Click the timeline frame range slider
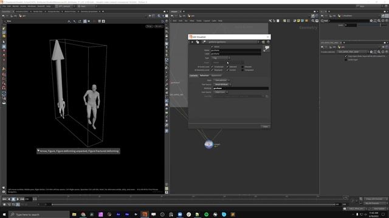Image resolution: width=389 pixels, height=218 pixels. coord(193,205)
